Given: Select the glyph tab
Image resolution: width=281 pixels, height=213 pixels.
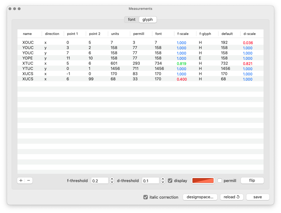Looking at the screenshot, I should [x=148, y=20].
